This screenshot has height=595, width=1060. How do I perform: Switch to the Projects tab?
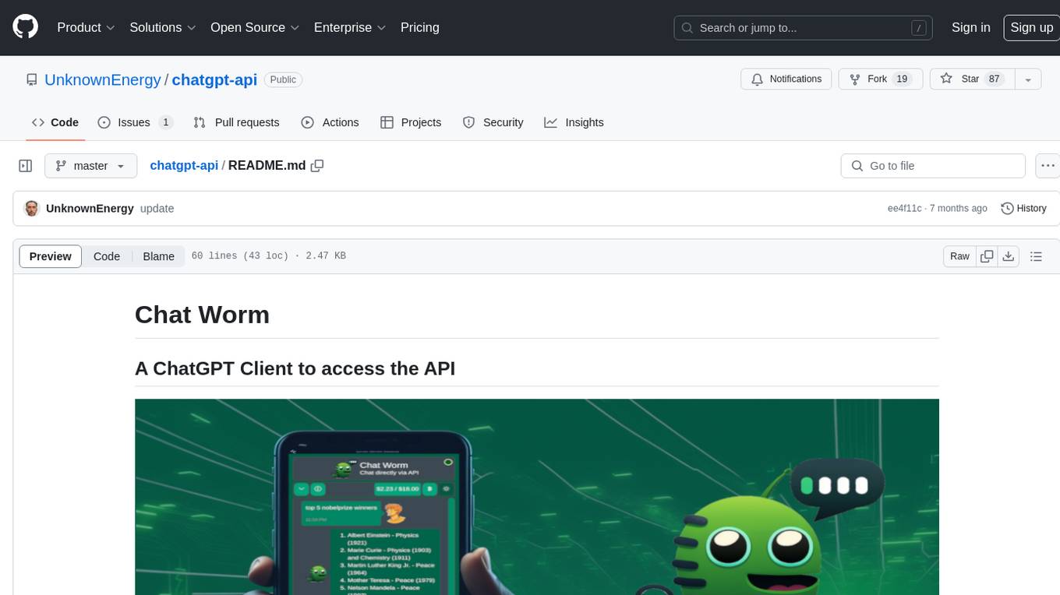pos(411,122)
